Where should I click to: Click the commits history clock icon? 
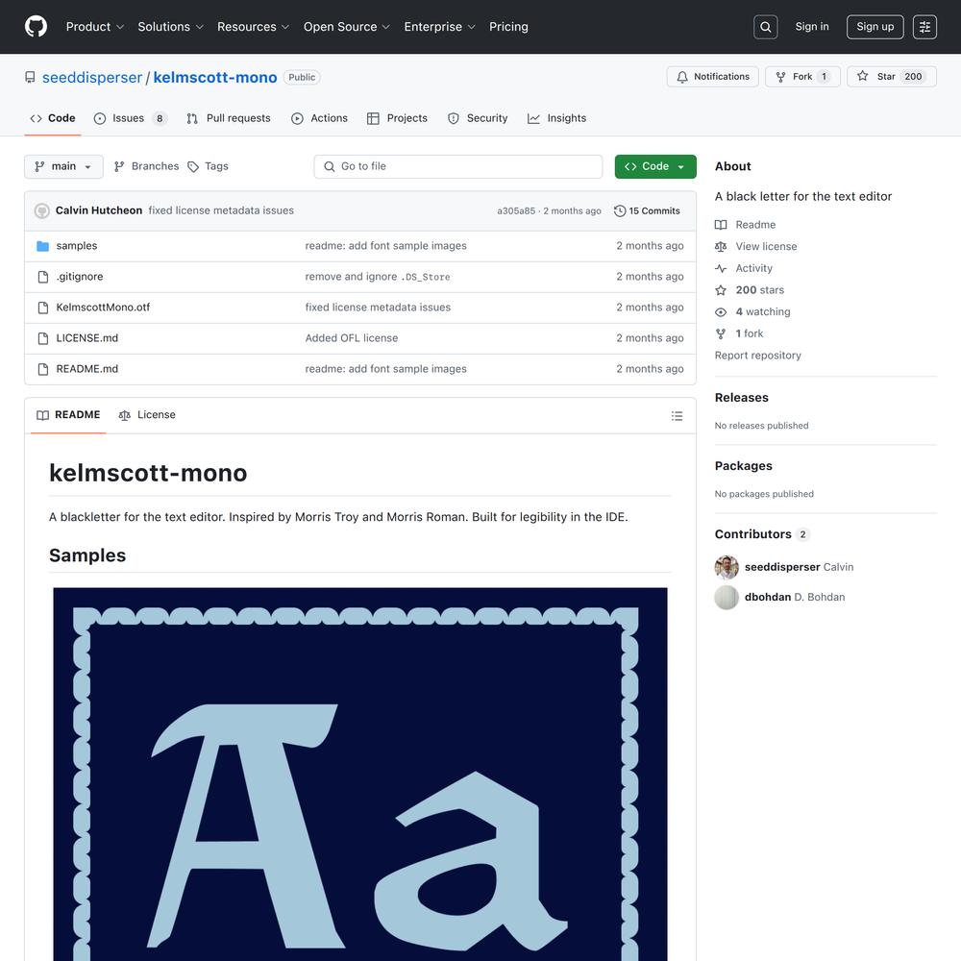click(x=620, y=210)
